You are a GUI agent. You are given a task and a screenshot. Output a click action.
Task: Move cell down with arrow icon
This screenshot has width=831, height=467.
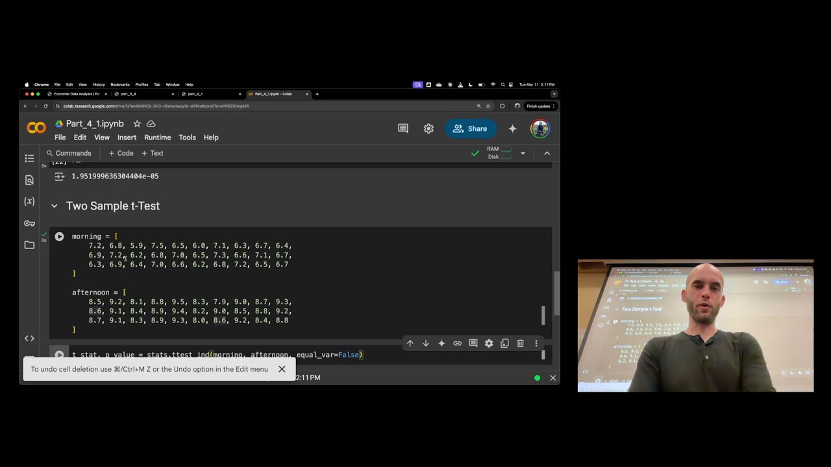point(426,343)
